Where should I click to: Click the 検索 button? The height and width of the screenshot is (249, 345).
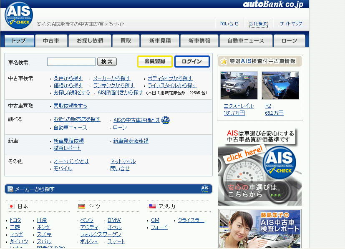pos(107,62)
